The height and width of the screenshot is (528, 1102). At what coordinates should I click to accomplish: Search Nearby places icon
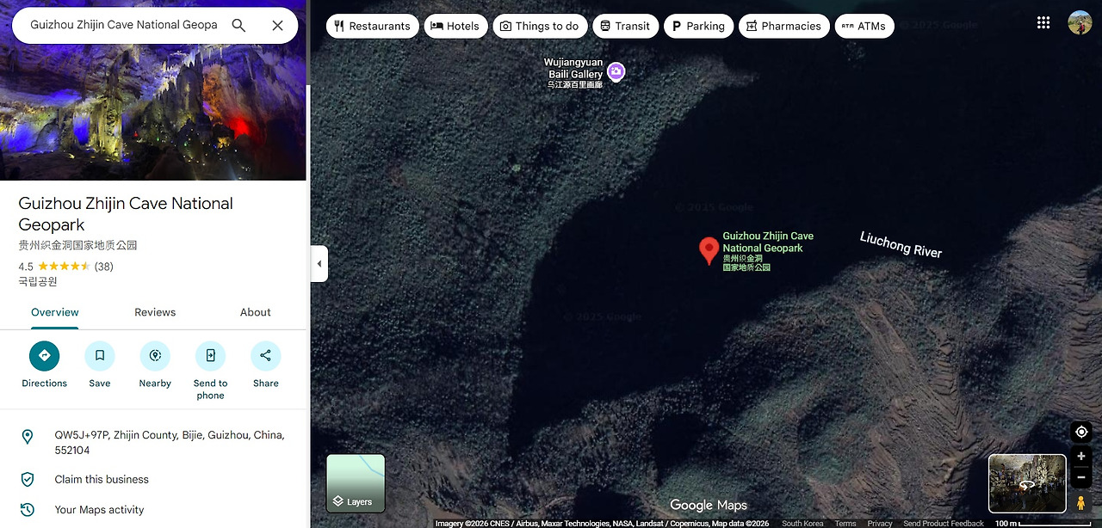(155, 356)
